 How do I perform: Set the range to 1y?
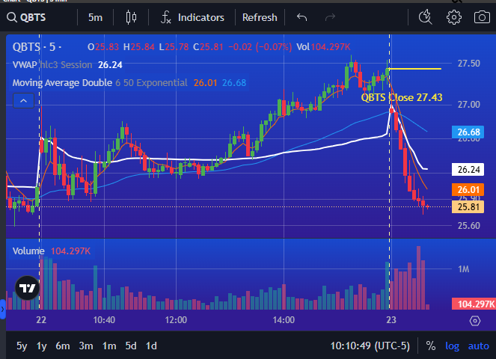(x=41, y=346)
